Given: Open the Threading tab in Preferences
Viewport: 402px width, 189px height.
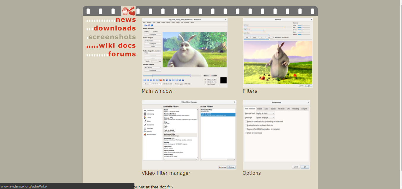Looking at the screenshot, I should [295, 109].
